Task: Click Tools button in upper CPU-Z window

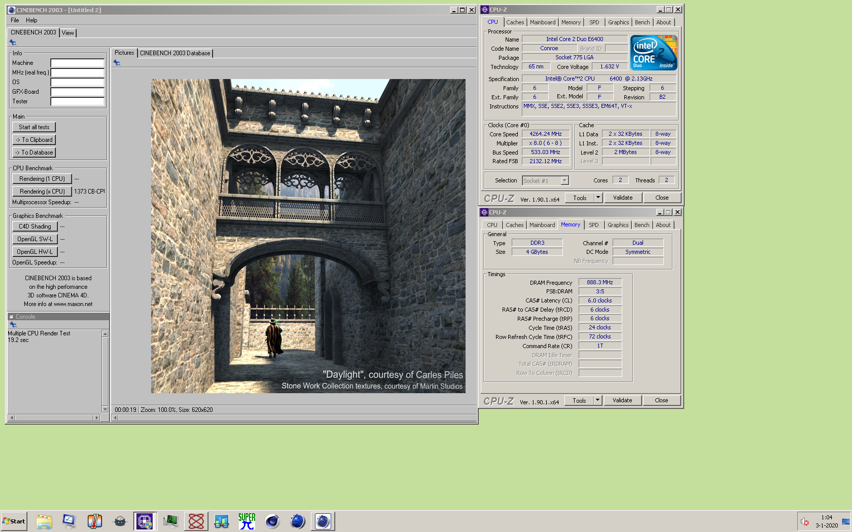Action: pos(580,198)
